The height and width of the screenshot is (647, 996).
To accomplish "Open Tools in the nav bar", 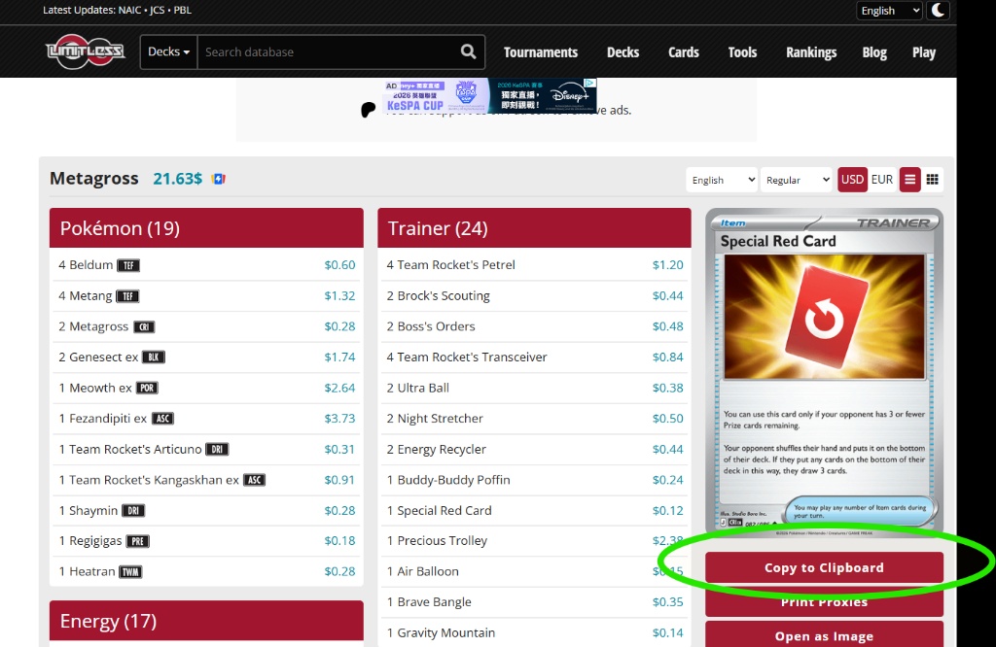I will (x=742, y=52).
